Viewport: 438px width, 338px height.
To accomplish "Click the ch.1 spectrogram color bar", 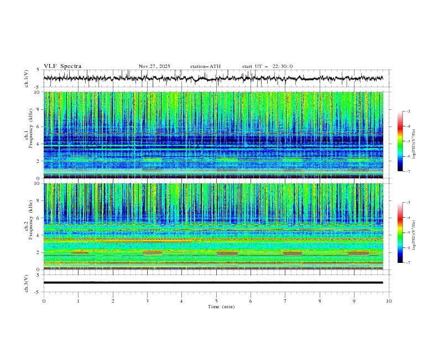I will 400,141.
